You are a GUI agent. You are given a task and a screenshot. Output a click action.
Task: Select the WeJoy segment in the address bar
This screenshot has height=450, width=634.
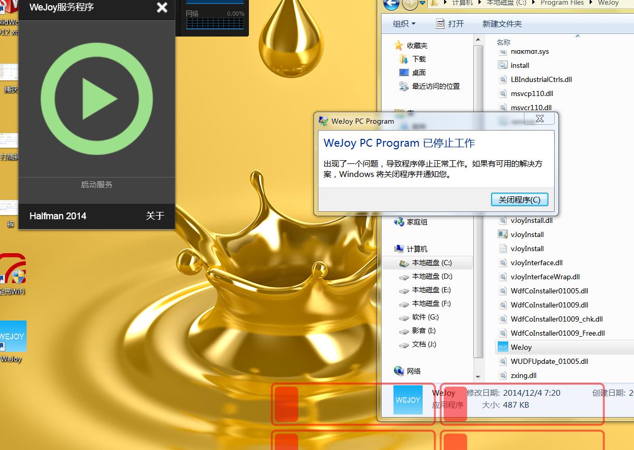[x=608, y=3]
